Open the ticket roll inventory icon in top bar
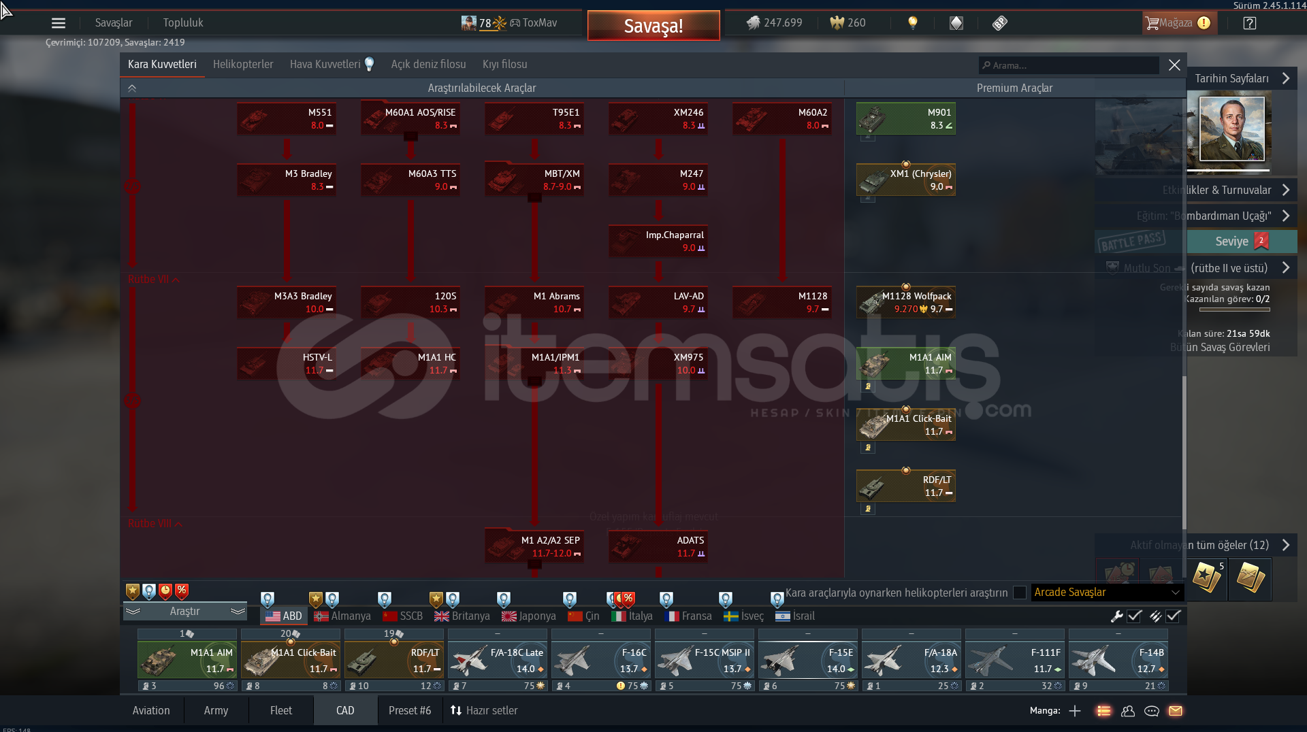Image resolution: width=1307 pixels, height=732 pixels. (x=999, y=23)
